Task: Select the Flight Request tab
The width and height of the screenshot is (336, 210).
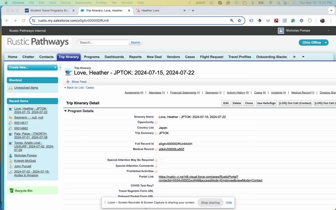Action: click(x=212, y=57)
